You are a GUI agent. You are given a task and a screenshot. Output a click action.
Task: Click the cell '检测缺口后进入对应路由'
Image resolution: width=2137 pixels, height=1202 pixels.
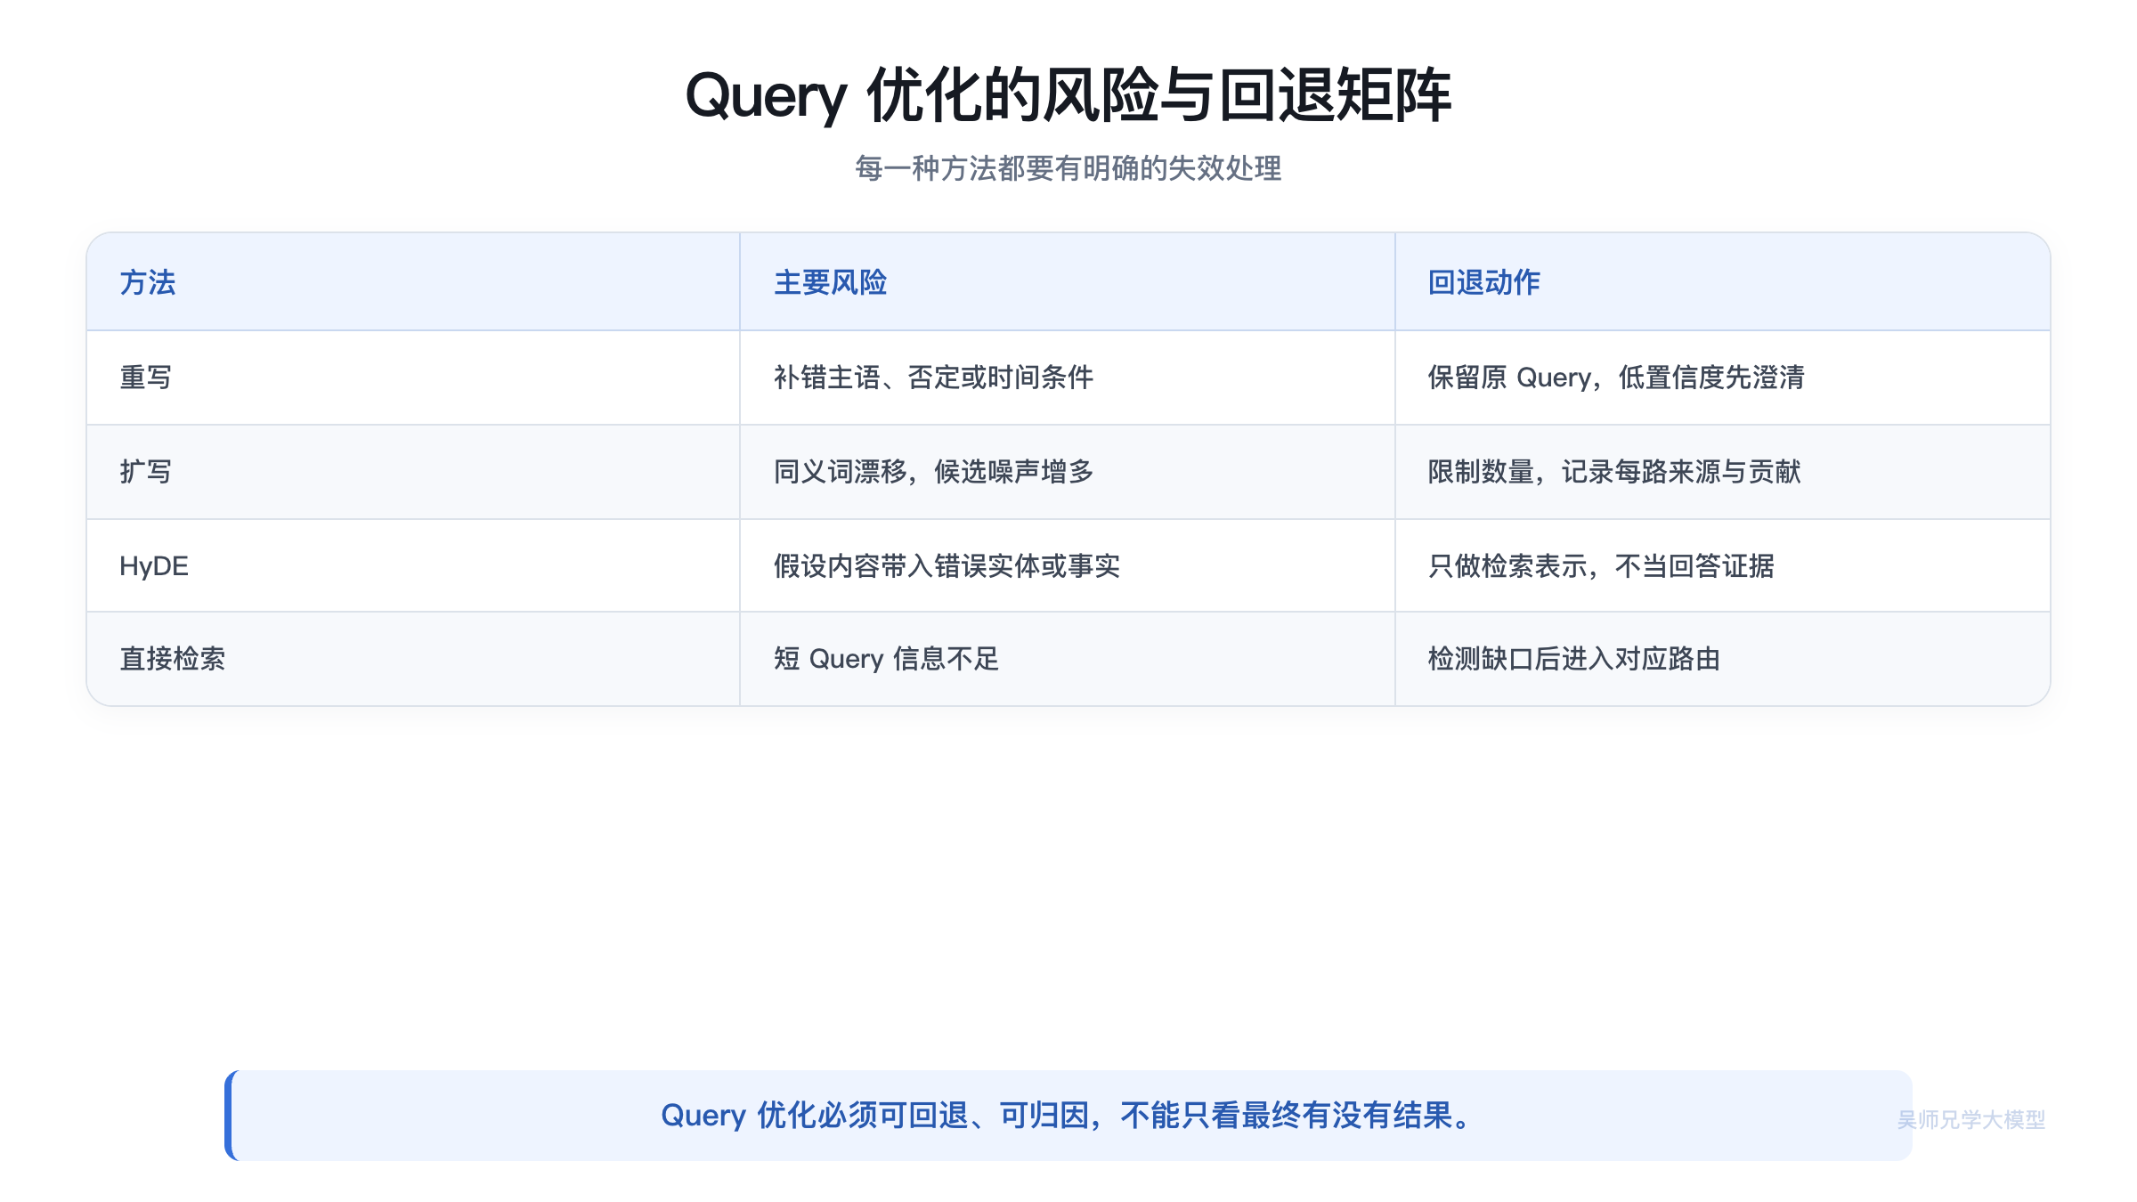(x=1722, y=659)
